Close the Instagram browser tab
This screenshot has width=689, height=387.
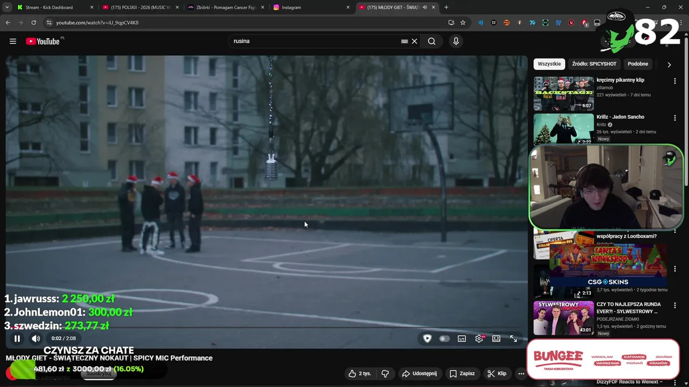348,8
